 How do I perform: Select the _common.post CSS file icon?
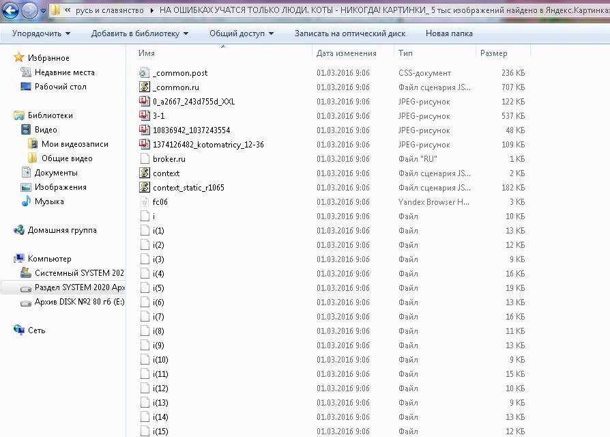point(145,73)
